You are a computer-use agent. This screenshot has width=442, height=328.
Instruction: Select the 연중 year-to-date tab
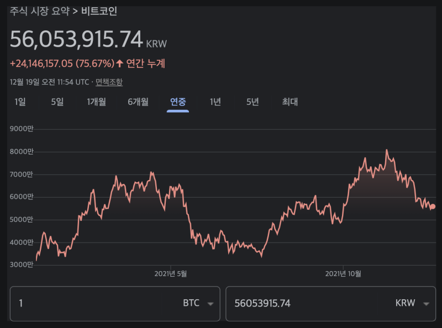click(178, 102)
